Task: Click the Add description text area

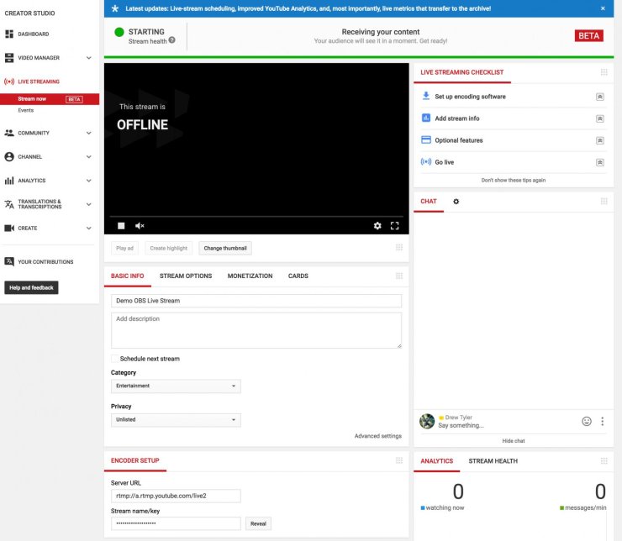Action: tap(256, 330)
